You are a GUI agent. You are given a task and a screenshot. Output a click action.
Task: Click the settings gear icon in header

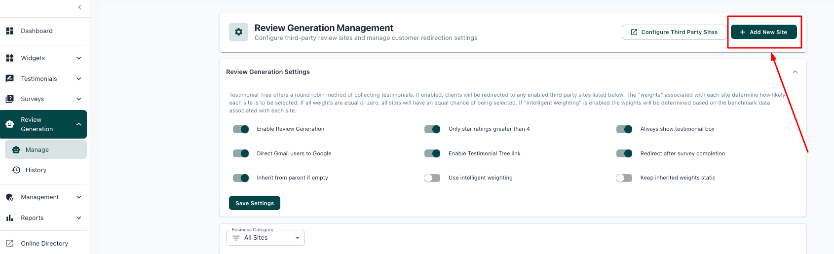tap(238, 32)
